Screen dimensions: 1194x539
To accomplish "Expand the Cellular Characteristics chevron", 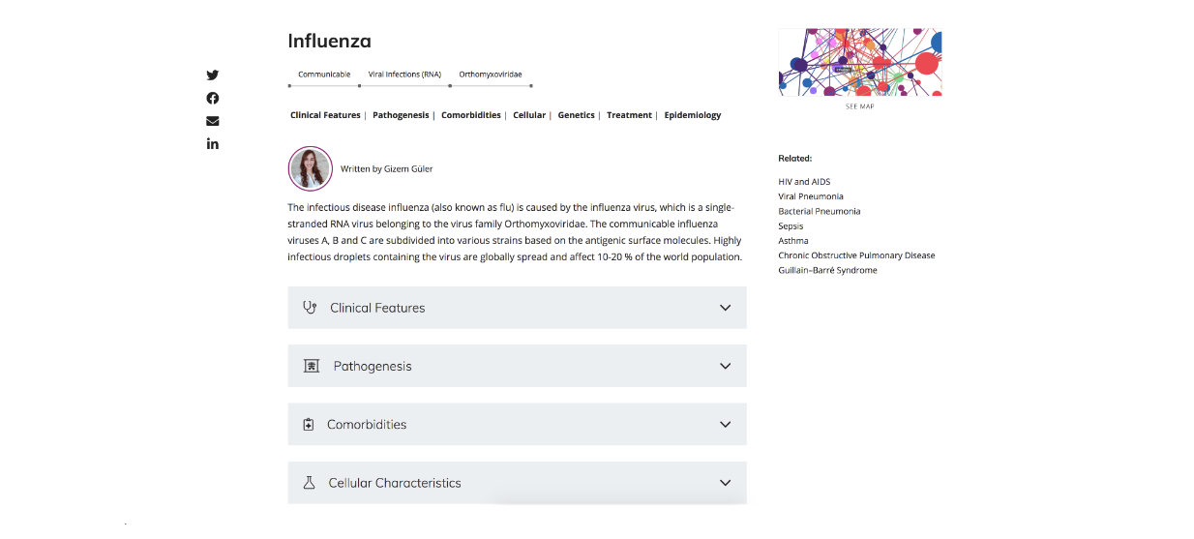I will [x=726, y=483].
